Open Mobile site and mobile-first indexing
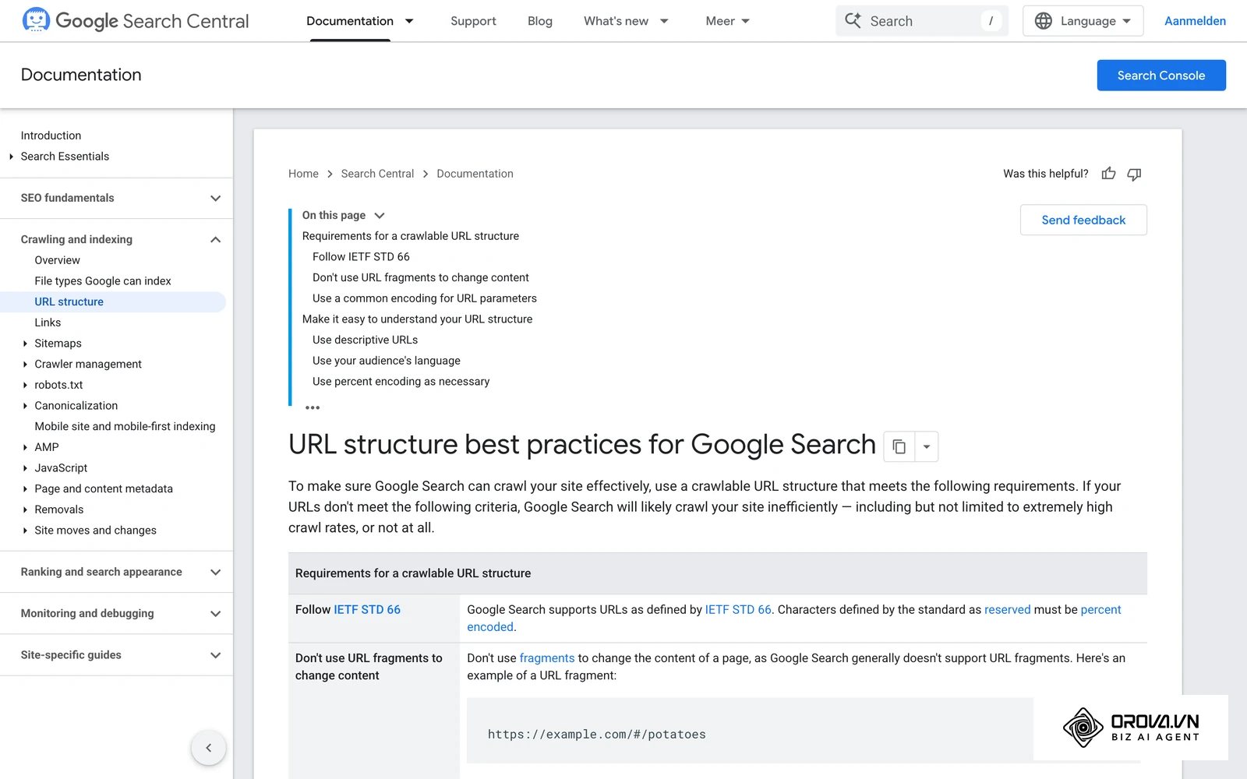 point(125,426)
